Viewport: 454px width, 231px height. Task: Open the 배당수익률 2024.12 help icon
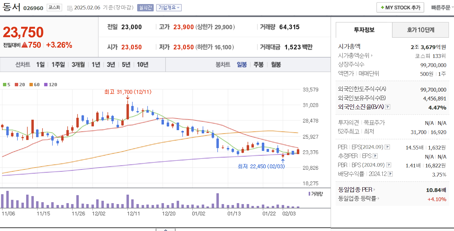pos(390,173)
